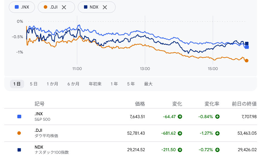Click the blue square icon in .INX row

coord(19,116)
